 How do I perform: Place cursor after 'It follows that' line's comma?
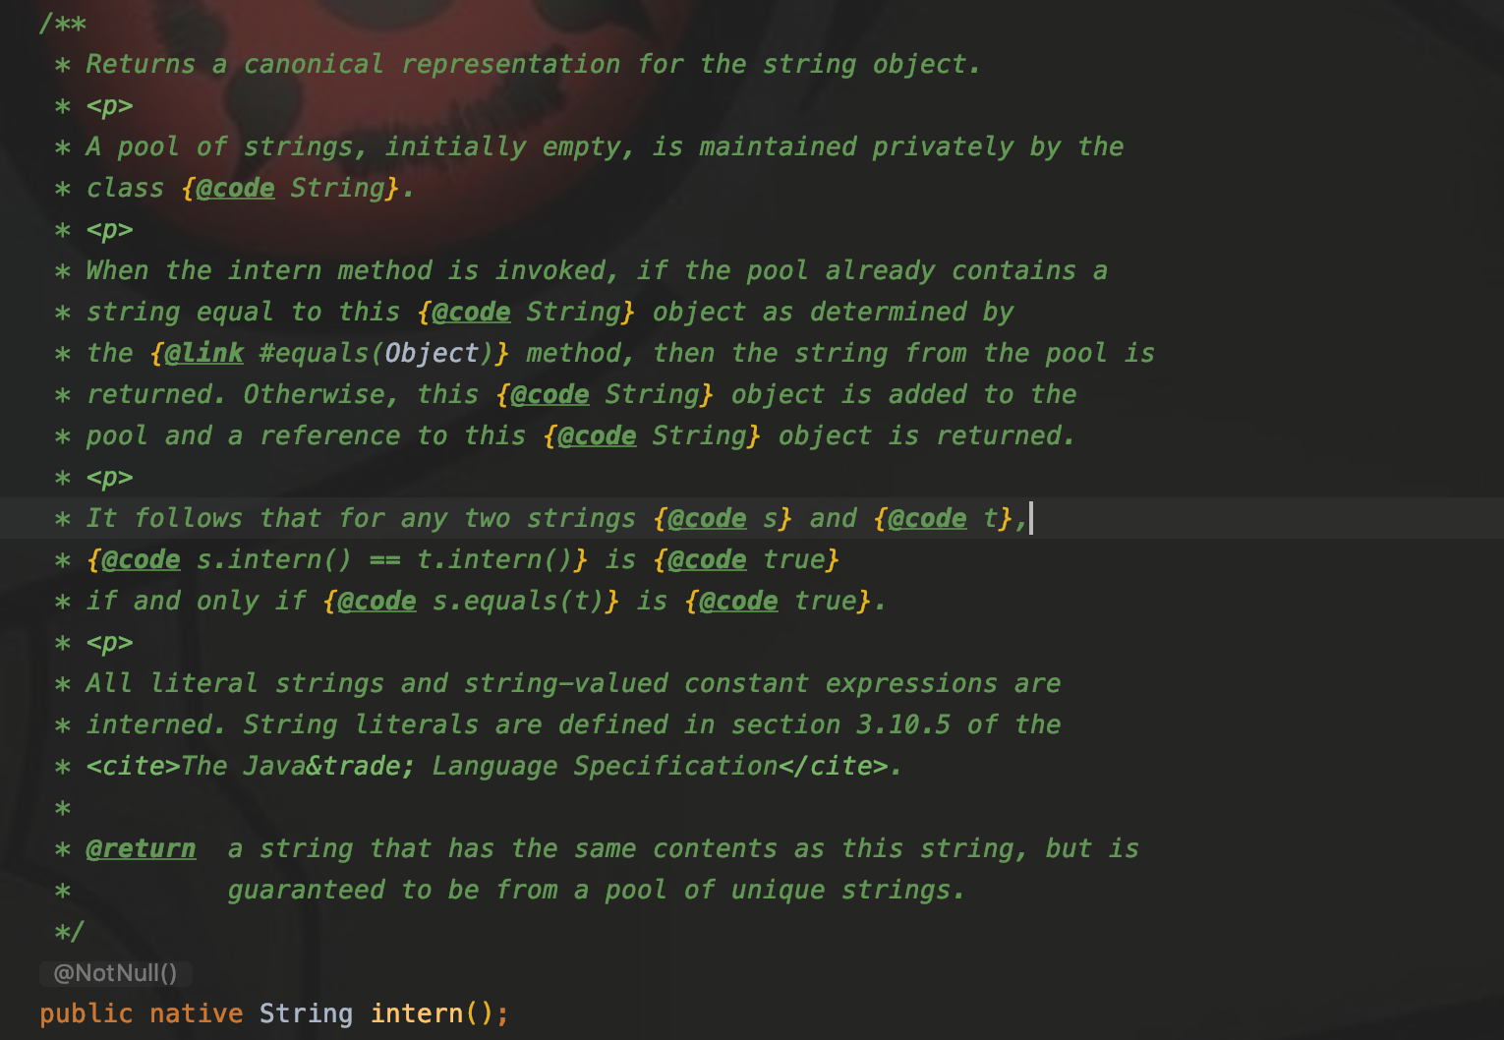coord(1030,518)
